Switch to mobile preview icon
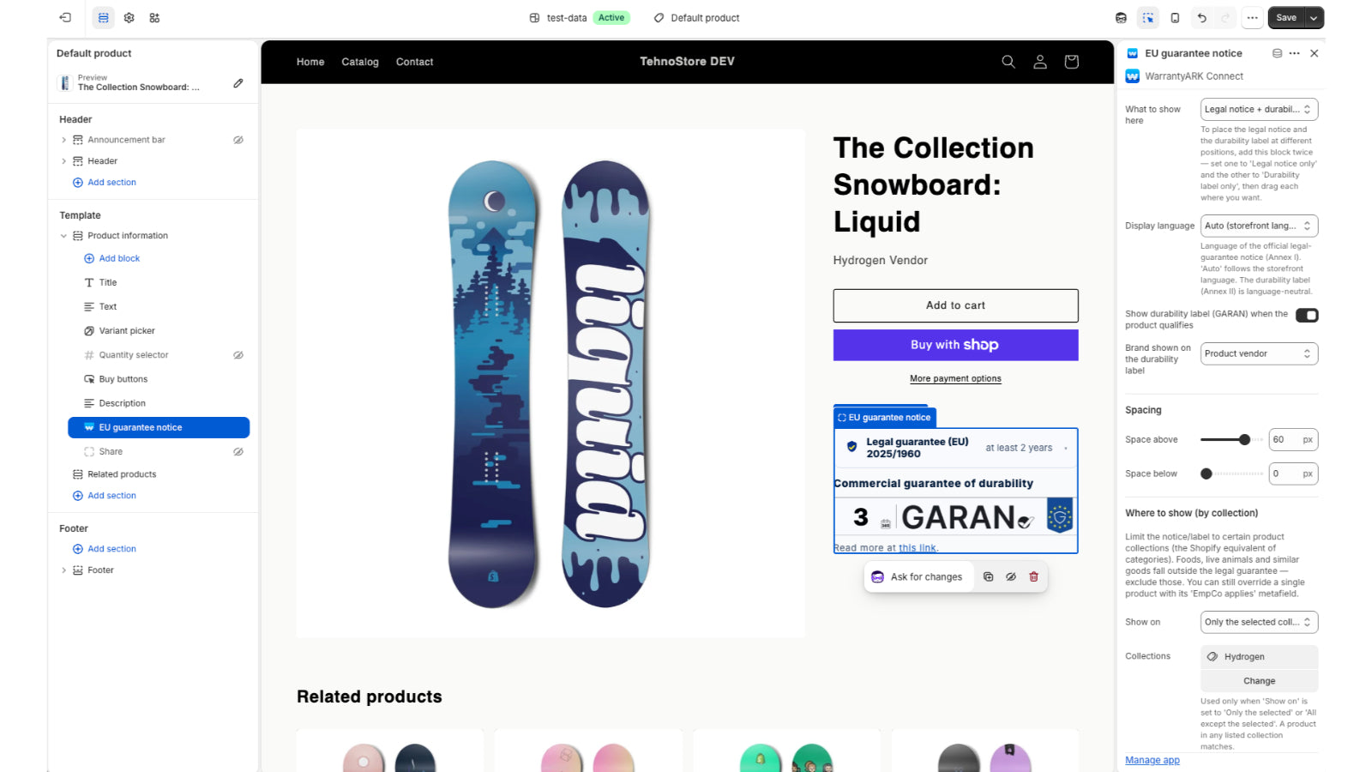 pos(1175,17)
